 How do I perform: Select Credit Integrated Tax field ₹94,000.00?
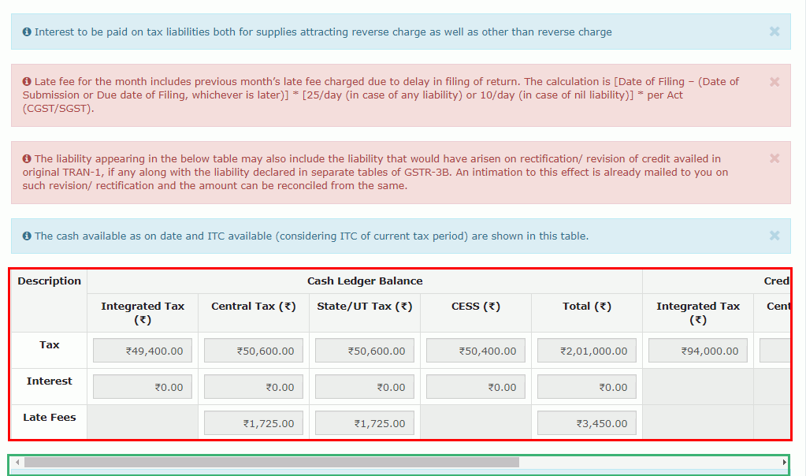[x=698, y=351]
